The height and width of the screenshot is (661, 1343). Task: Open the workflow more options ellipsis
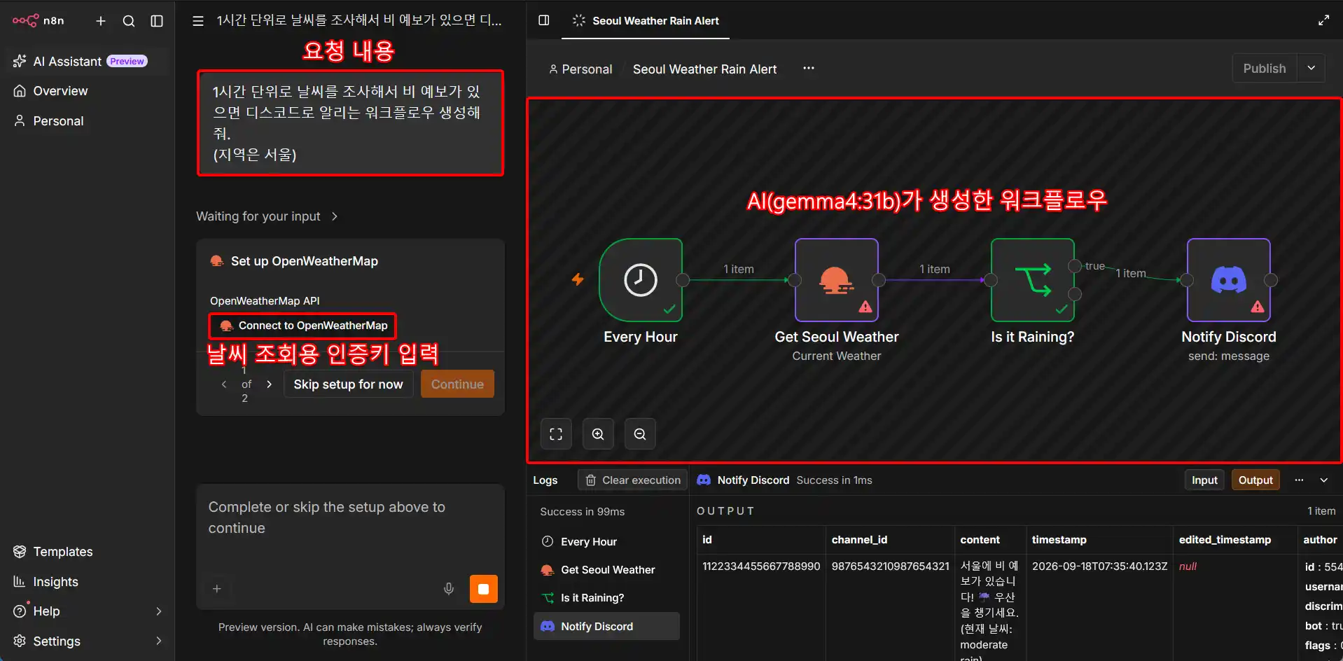(809, 69)
